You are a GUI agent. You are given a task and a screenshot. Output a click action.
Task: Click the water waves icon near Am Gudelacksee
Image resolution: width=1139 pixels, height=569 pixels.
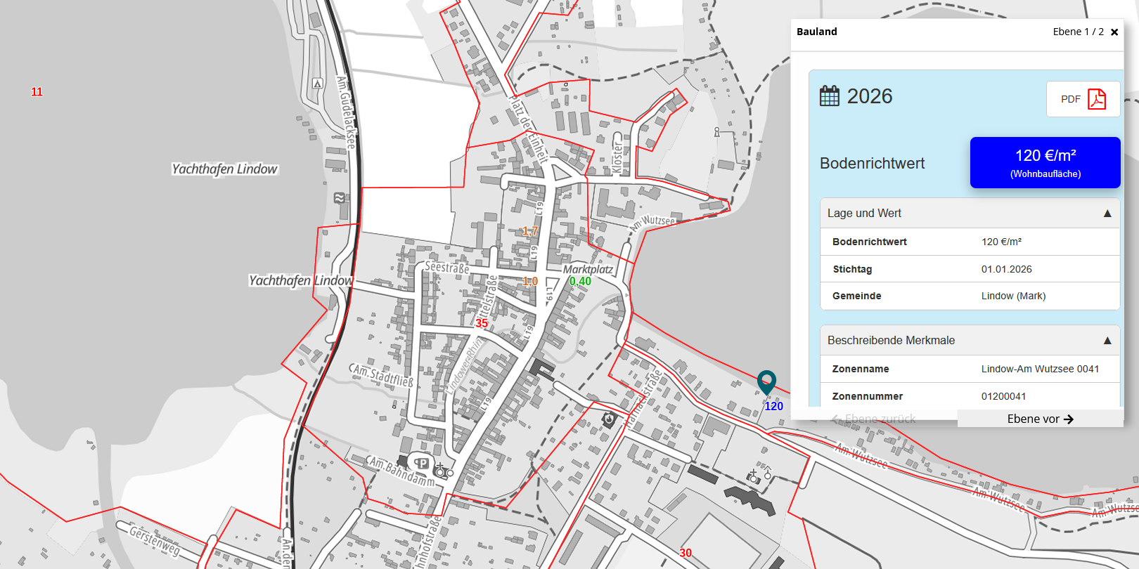click(340, 198)
